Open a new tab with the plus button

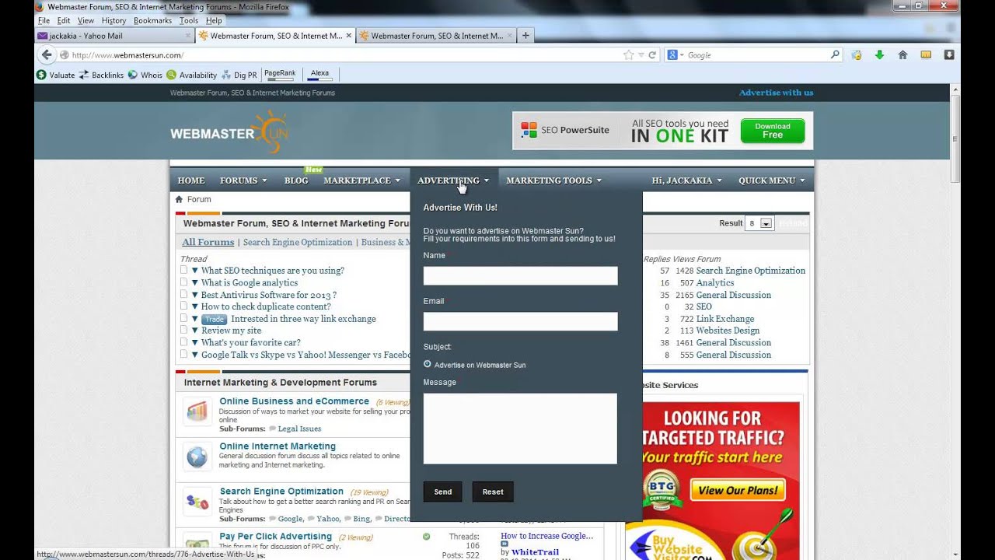pos(525,35)
